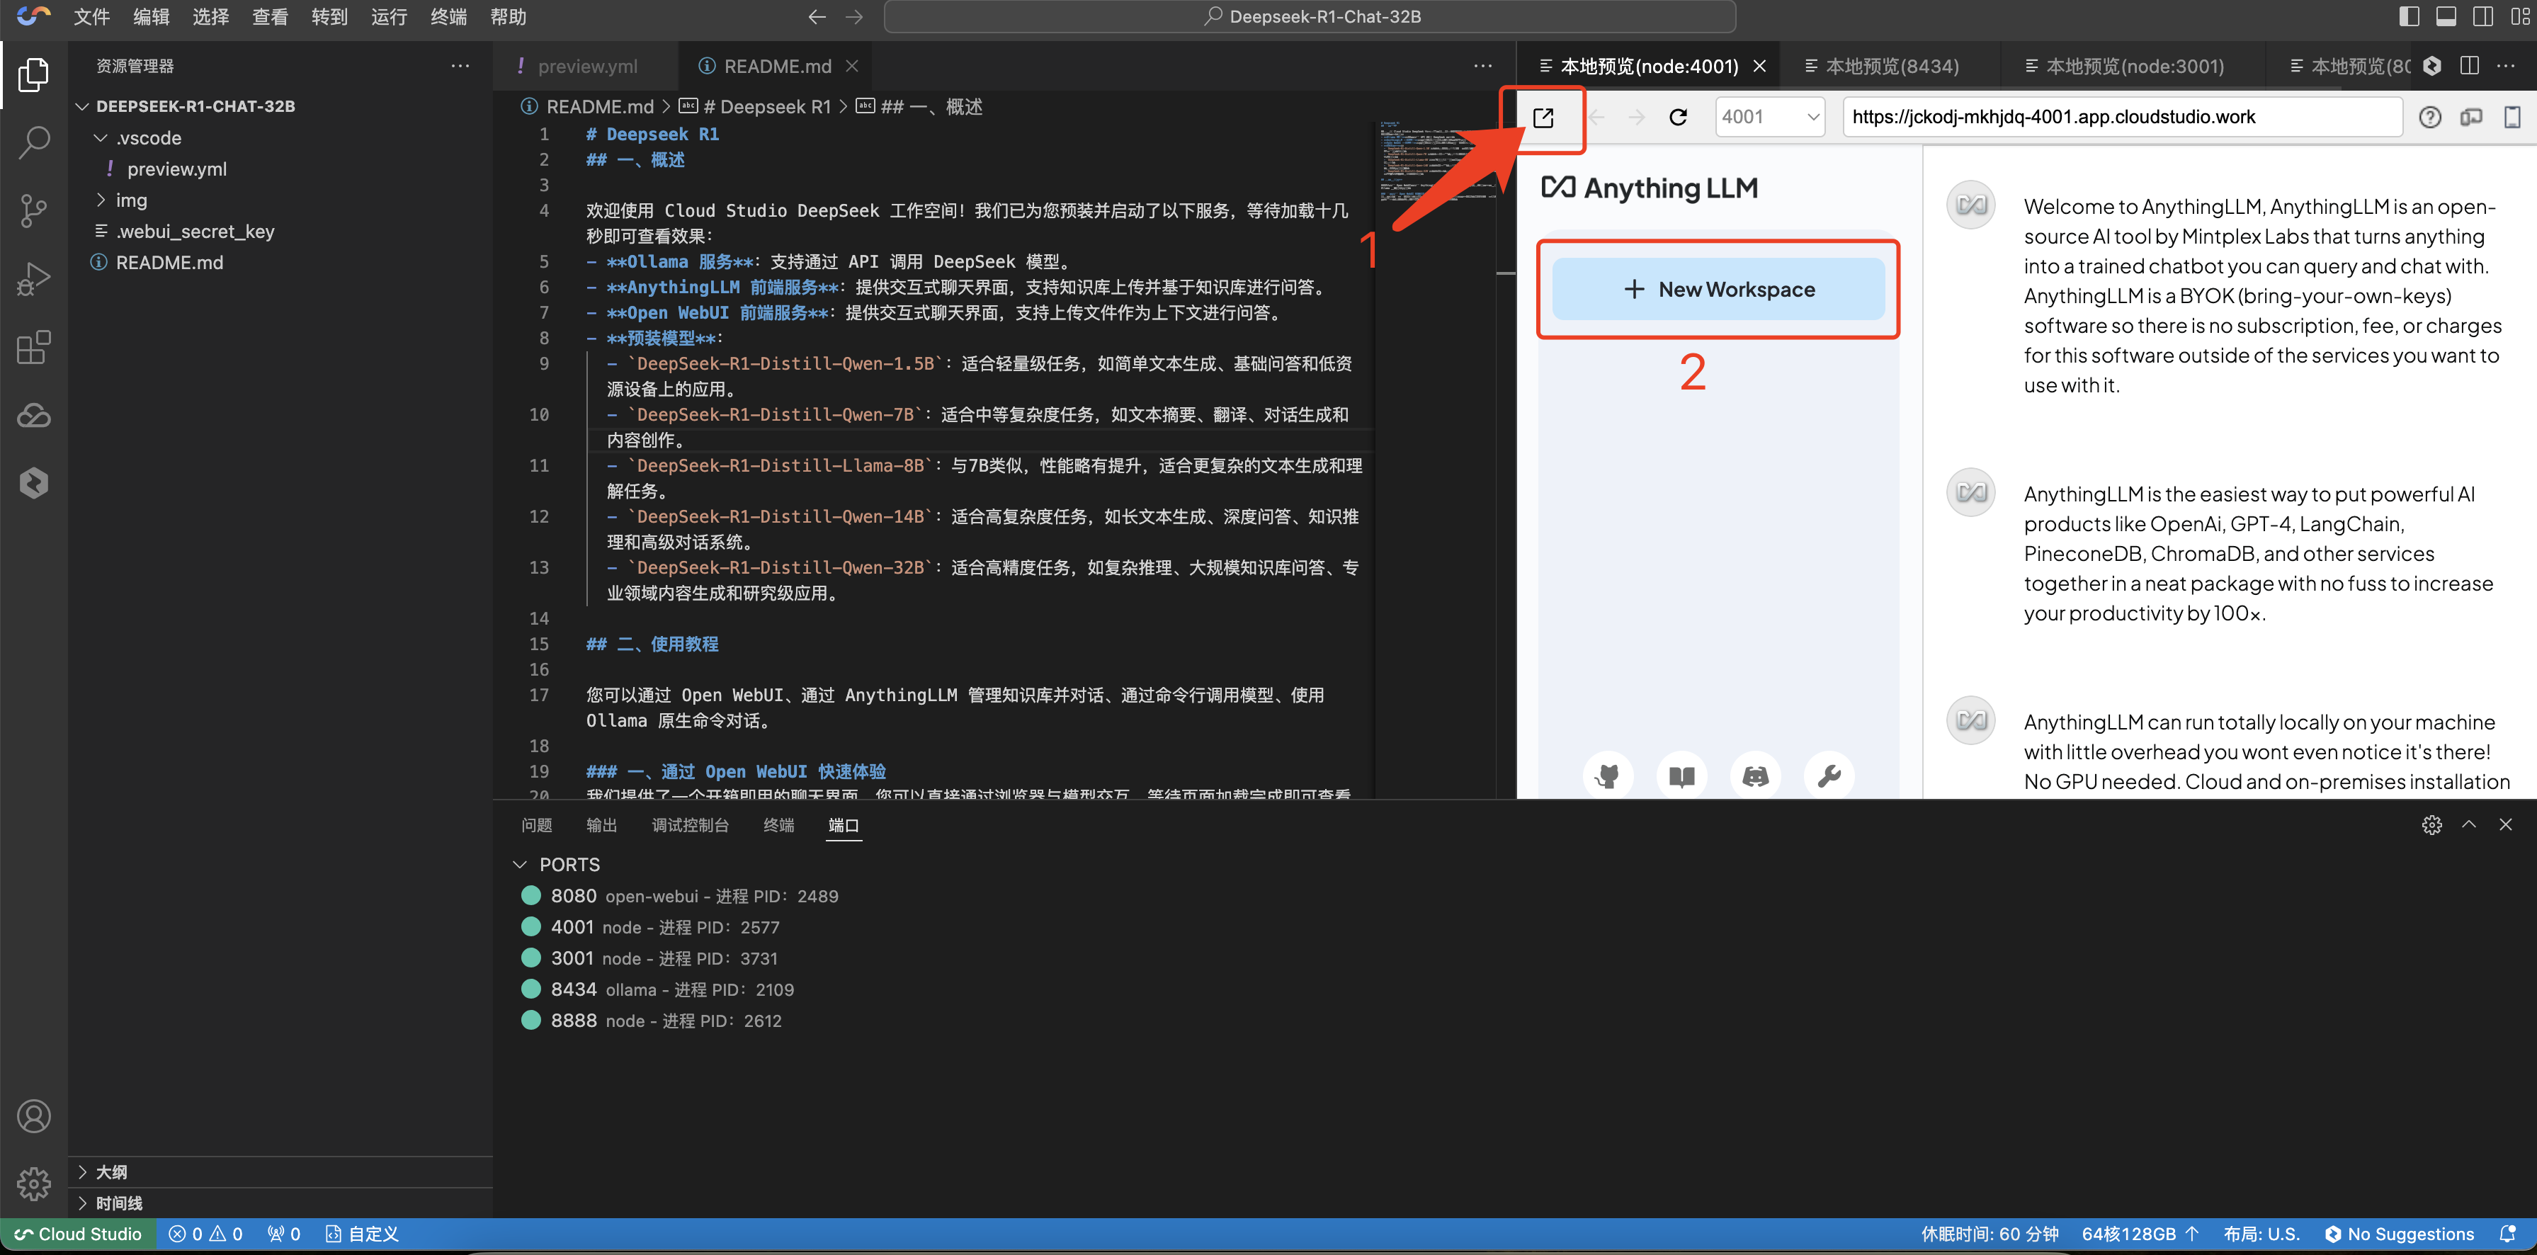Click 自定义 in the status bar
The height and width of the screenshot is (1255, 2537).
[x=363, y=1233]
